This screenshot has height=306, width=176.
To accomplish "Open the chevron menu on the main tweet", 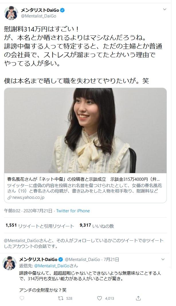I will tap(165, 9).
